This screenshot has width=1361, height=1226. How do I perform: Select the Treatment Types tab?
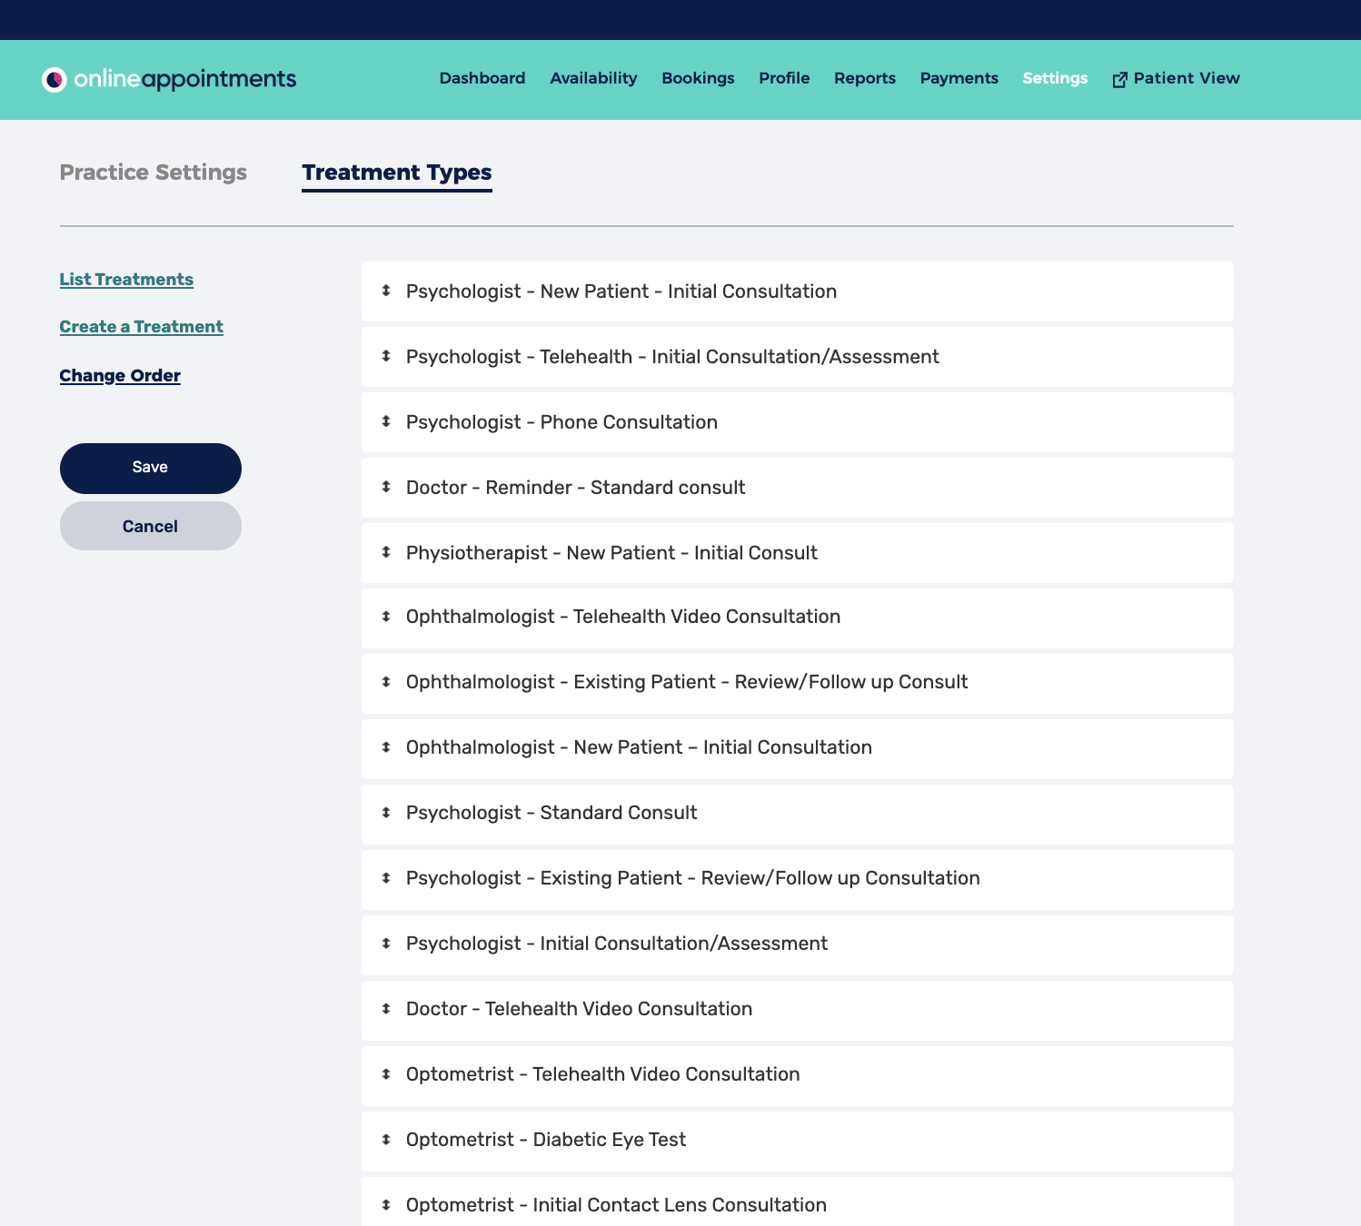(396, 173)
